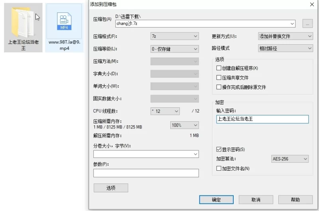The image size is (319, 211).
Task: Click the 取消 button
Action: click(x=256, y=199)
